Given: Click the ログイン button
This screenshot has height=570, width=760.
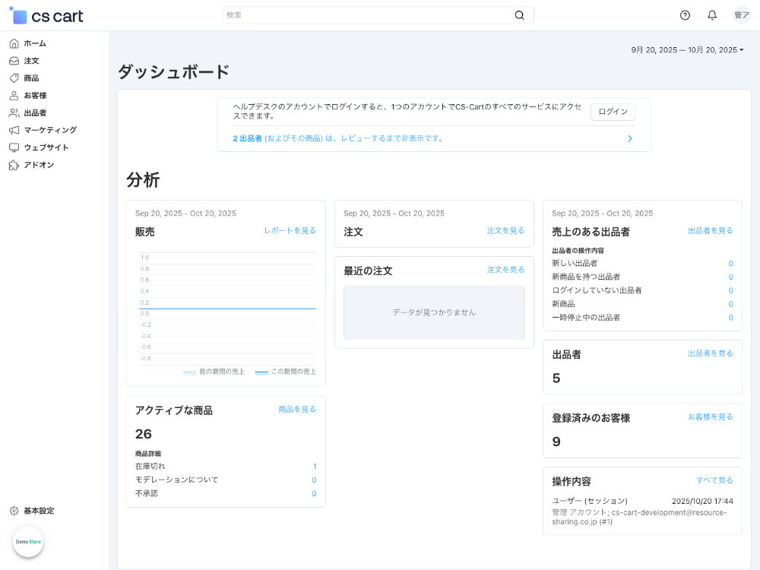Looking at the screenshot, I should click(x=613, y=112).
